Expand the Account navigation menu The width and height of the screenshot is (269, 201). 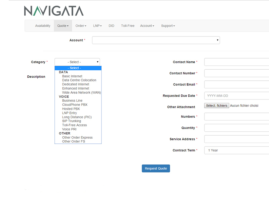[147, 26]
